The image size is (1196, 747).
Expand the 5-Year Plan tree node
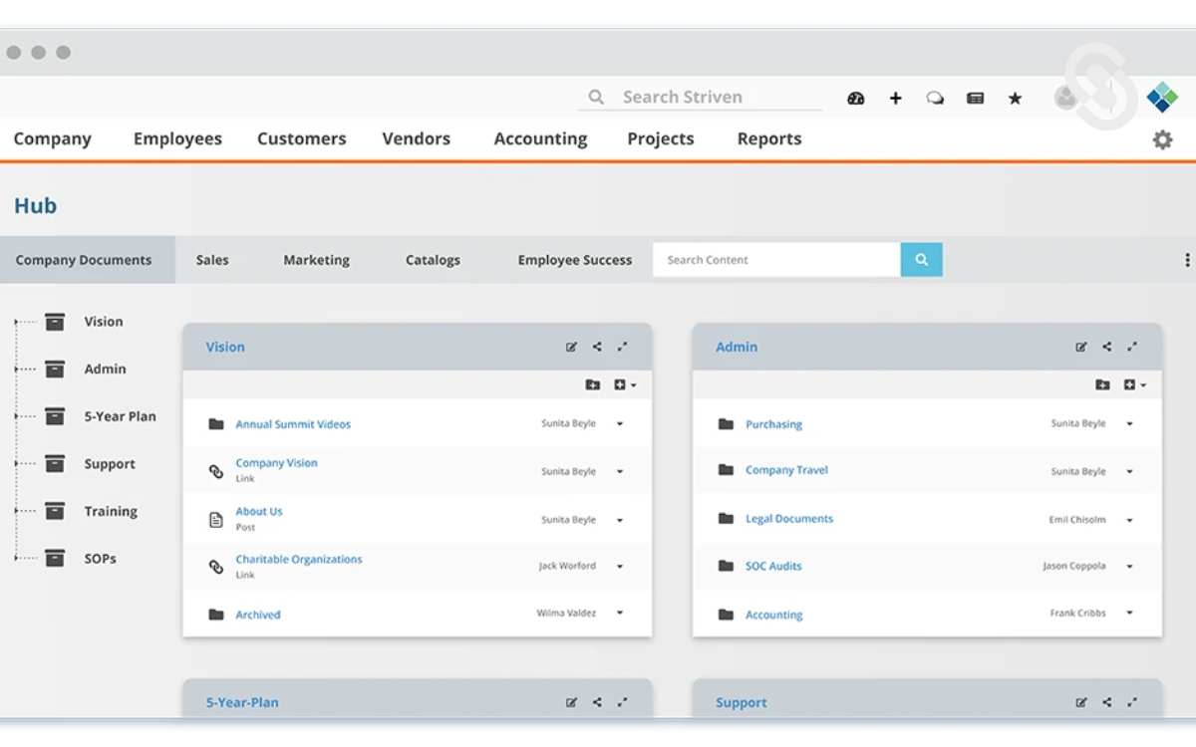coord(17,416)
